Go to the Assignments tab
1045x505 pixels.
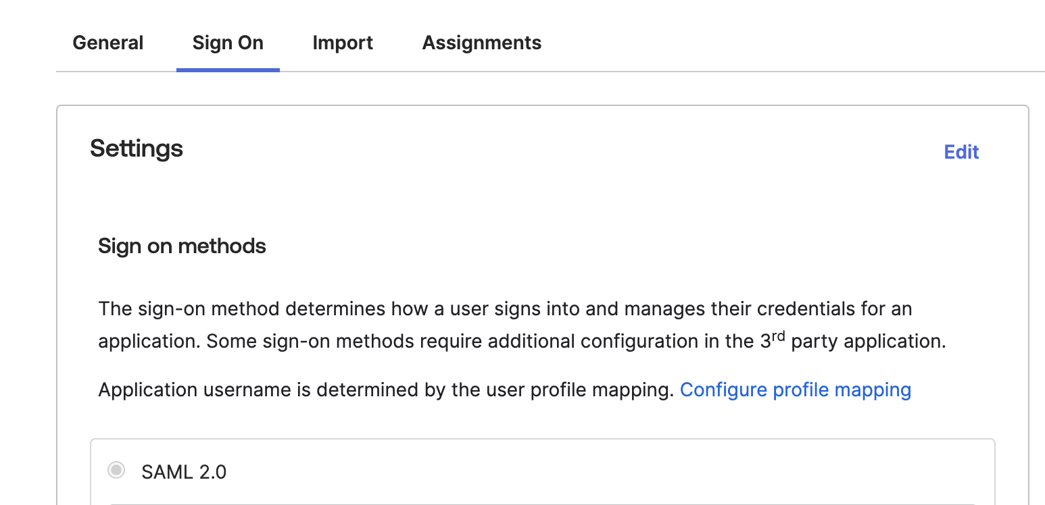tap(482, 43)
